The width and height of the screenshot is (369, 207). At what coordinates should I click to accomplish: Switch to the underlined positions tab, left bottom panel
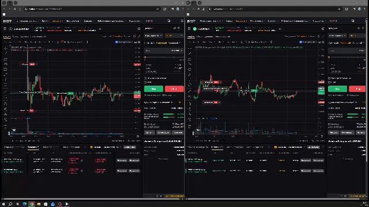point(33,147)
